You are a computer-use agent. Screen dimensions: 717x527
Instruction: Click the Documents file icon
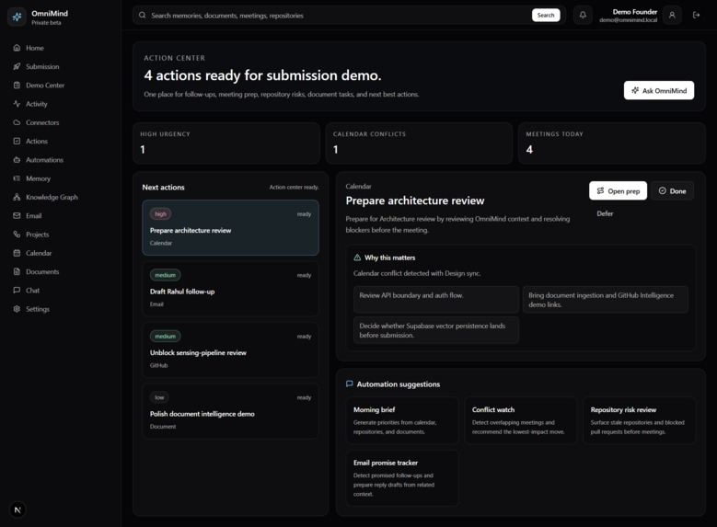[17, 272]
